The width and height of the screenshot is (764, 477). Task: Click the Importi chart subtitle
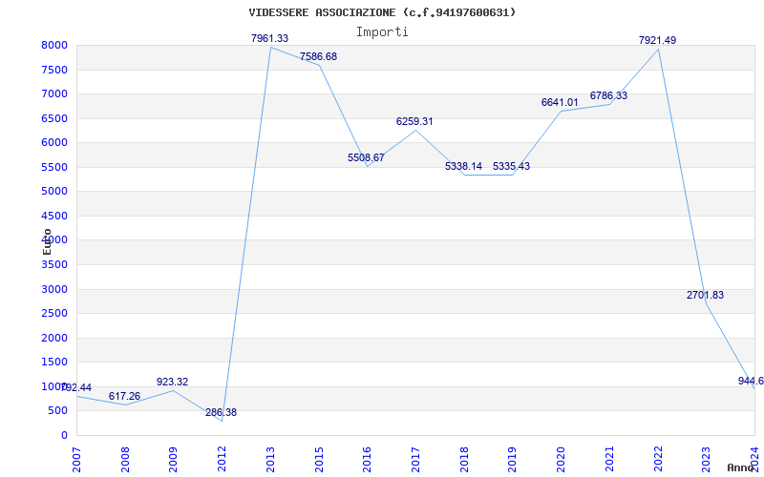tap(382, 32)
